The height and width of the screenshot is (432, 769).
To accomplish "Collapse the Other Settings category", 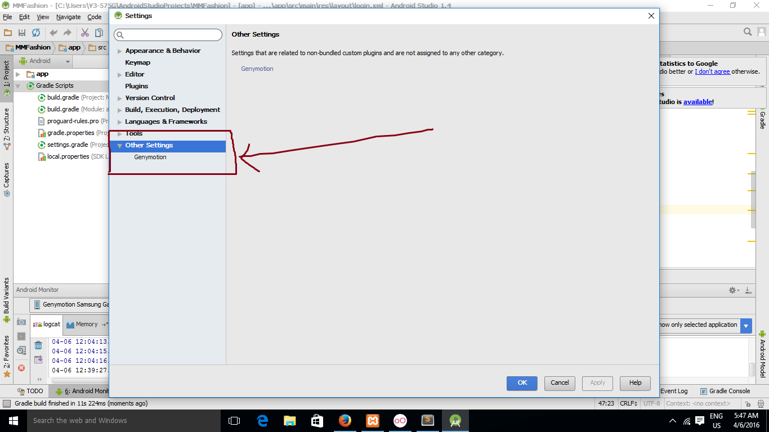I will (x=119, y=146).
